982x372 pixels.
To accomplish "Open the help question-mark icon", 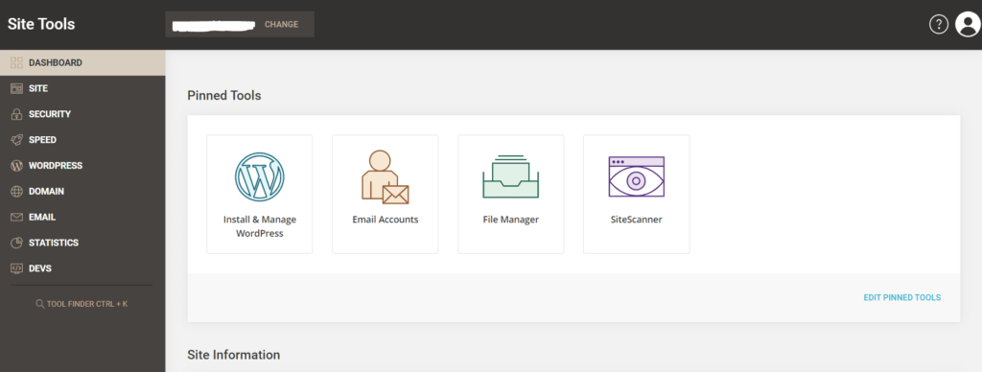I will tap(938, 24).
